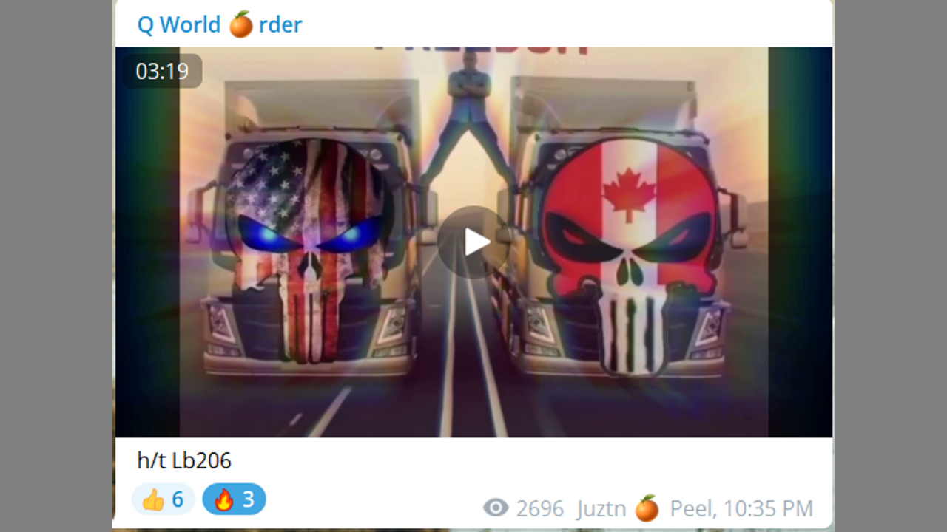This screenshot has width=947, height=532.
Task: Click the cropped red title text atop video
Action: click(482, 50)
